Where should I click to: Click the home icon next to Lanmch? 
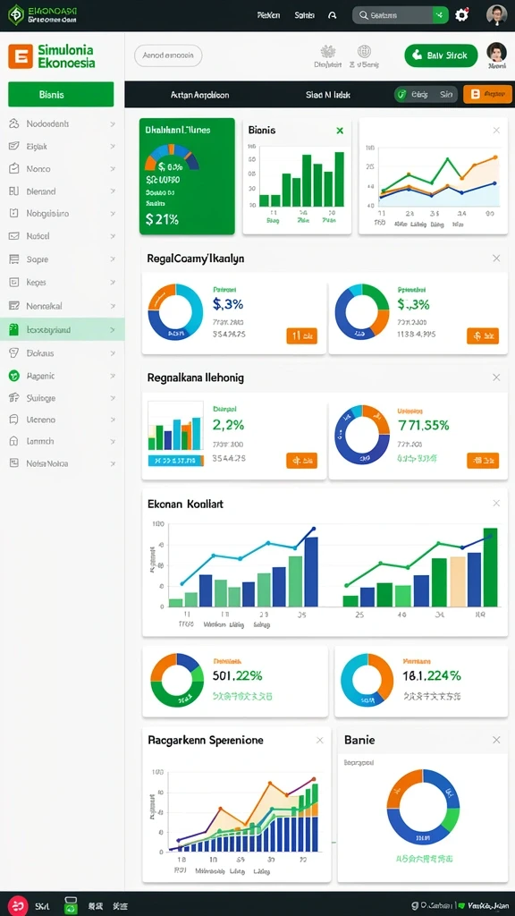[14, 441]
